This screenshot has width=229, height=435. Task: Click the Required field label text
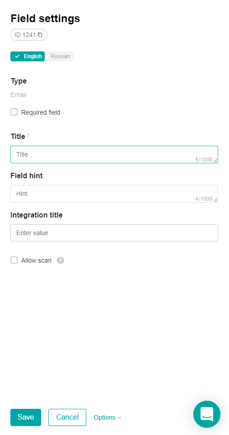(x=41, y=112)
